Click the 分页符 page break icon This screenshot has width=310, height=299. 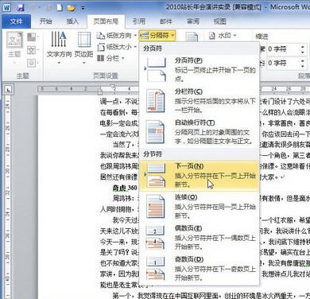point(156,69)
